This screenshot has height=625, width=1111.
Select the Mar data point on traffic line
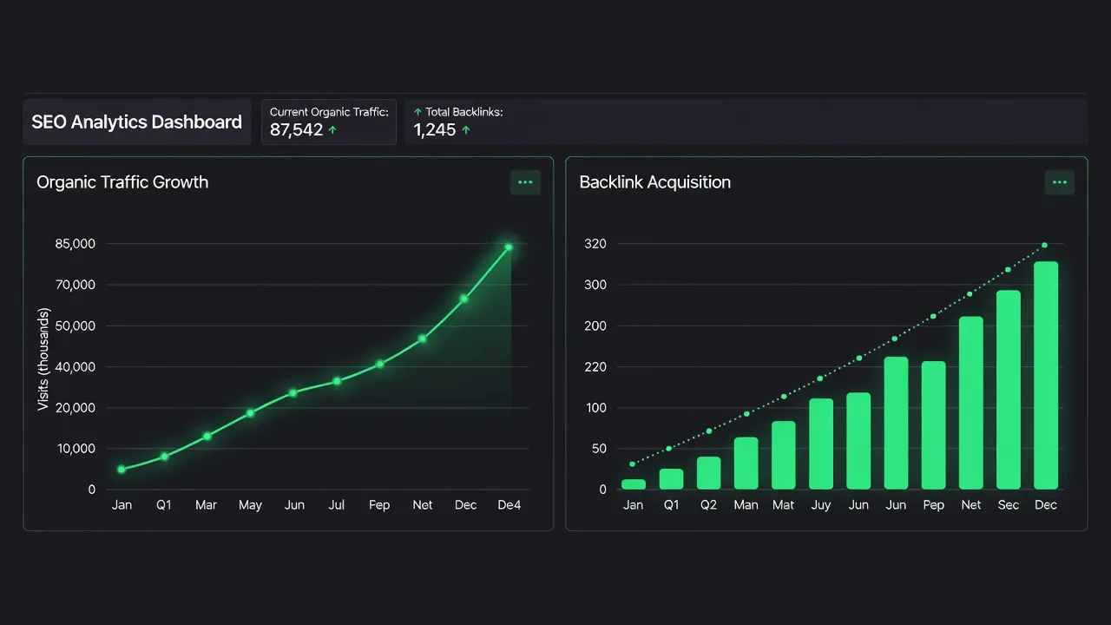click(207, 436)
